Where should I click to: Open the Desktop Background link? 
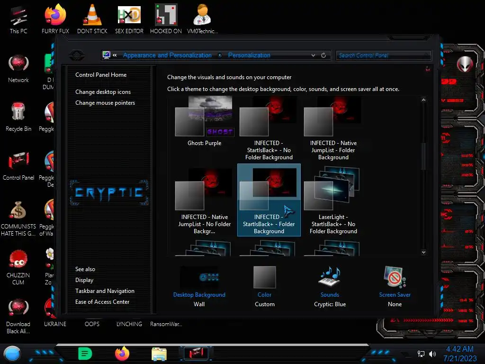click(x=199, y=295)
